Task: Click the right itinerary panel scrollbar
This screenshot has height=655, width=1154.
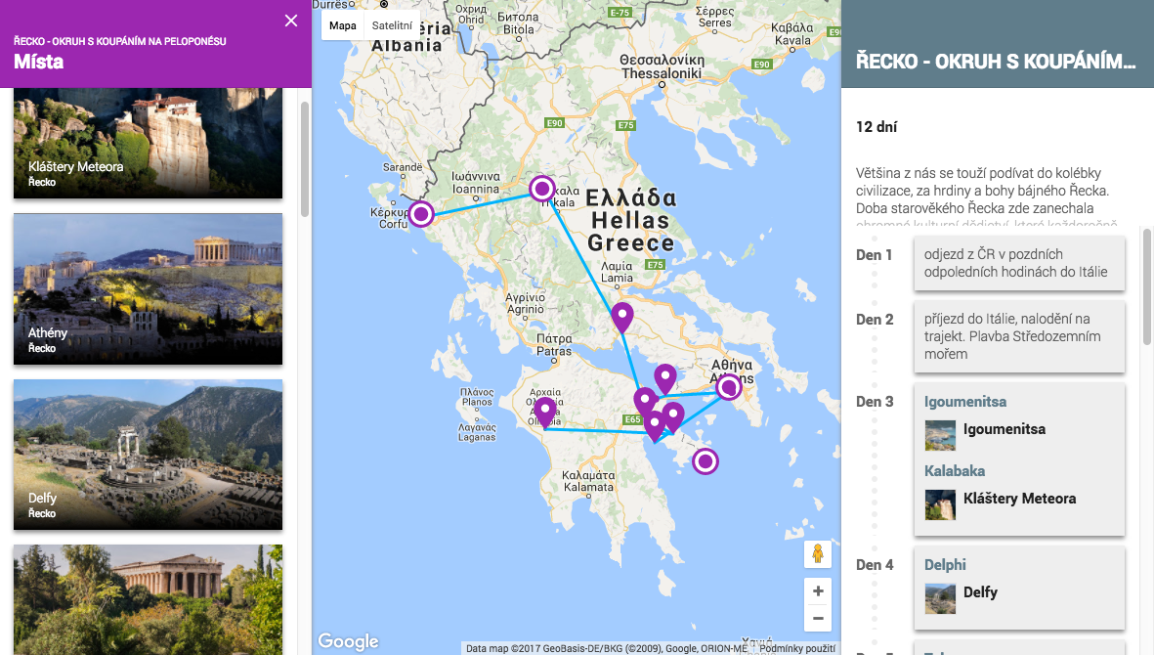Action: pos(1146,286)
